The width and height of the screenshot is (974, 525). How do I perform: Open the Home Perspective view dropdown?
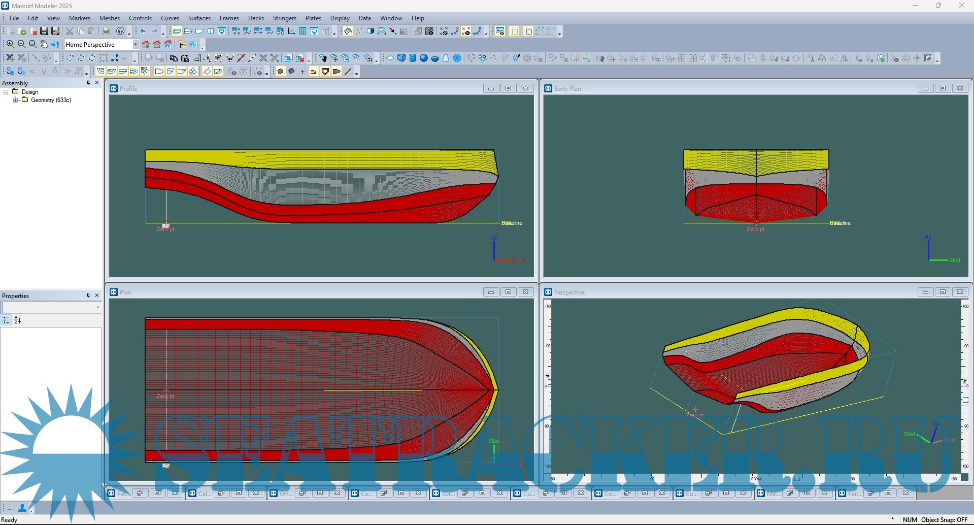(135, 44)
